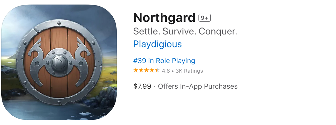Click the partially filled fifth star
The height and width of the screenshot is (125, 336).
pos(157,70)
